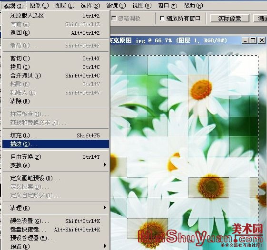The height and width of the screenshot is (250, 267).
Task: Toggle the 忽略调板 checkbox
Action: [x=114, y=18]
